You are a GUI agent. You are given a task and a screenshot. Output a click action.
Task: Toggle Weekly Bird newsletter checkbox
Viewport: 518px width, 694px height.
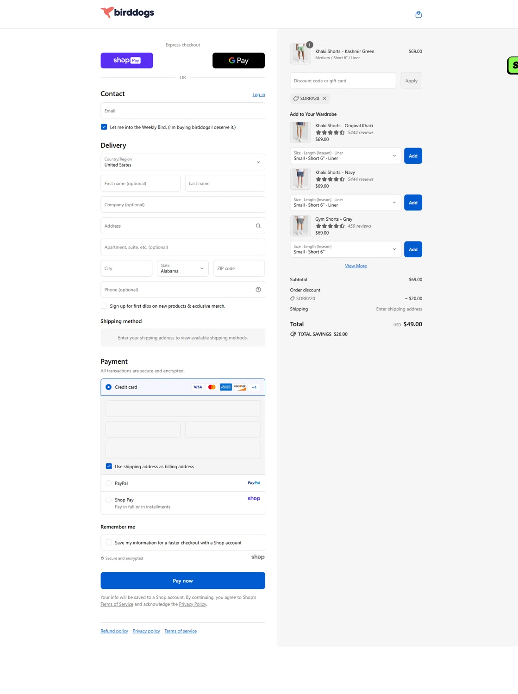(x=104, y=127)
